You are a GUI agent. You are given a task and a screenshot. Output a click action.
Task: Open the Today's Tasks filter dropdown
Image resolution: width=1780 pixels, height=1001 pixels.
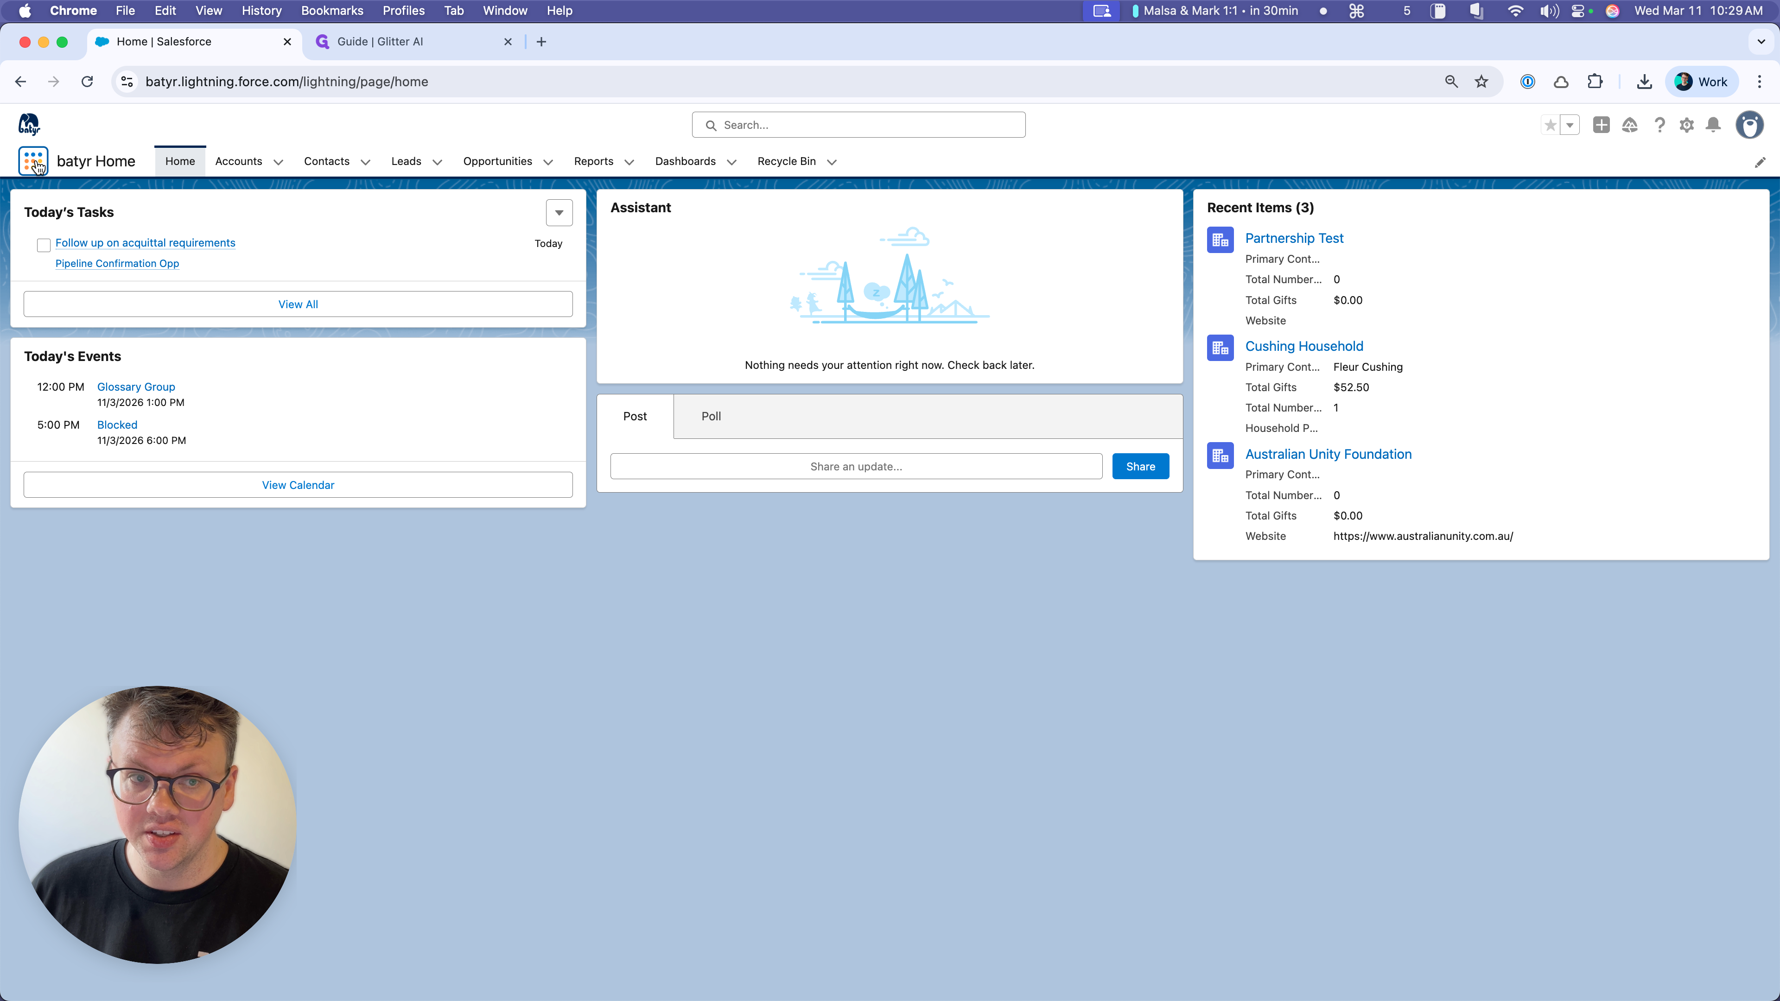click(x=559, y=213)
